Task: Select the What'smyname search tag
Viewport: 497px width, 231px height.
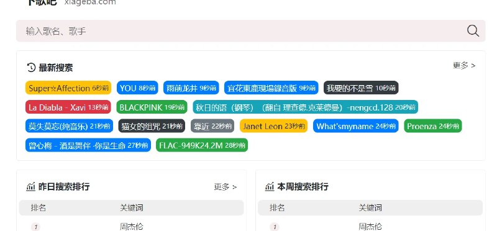Action: [355, 126]
